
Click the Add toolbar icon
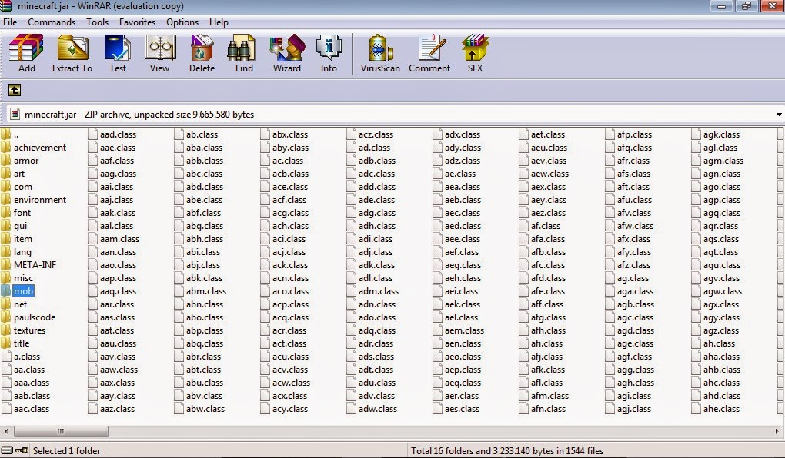click(26, 54)
